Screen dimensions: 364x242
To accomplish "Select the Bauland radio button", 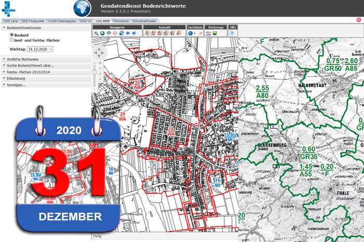I will (x=12, y=35).
